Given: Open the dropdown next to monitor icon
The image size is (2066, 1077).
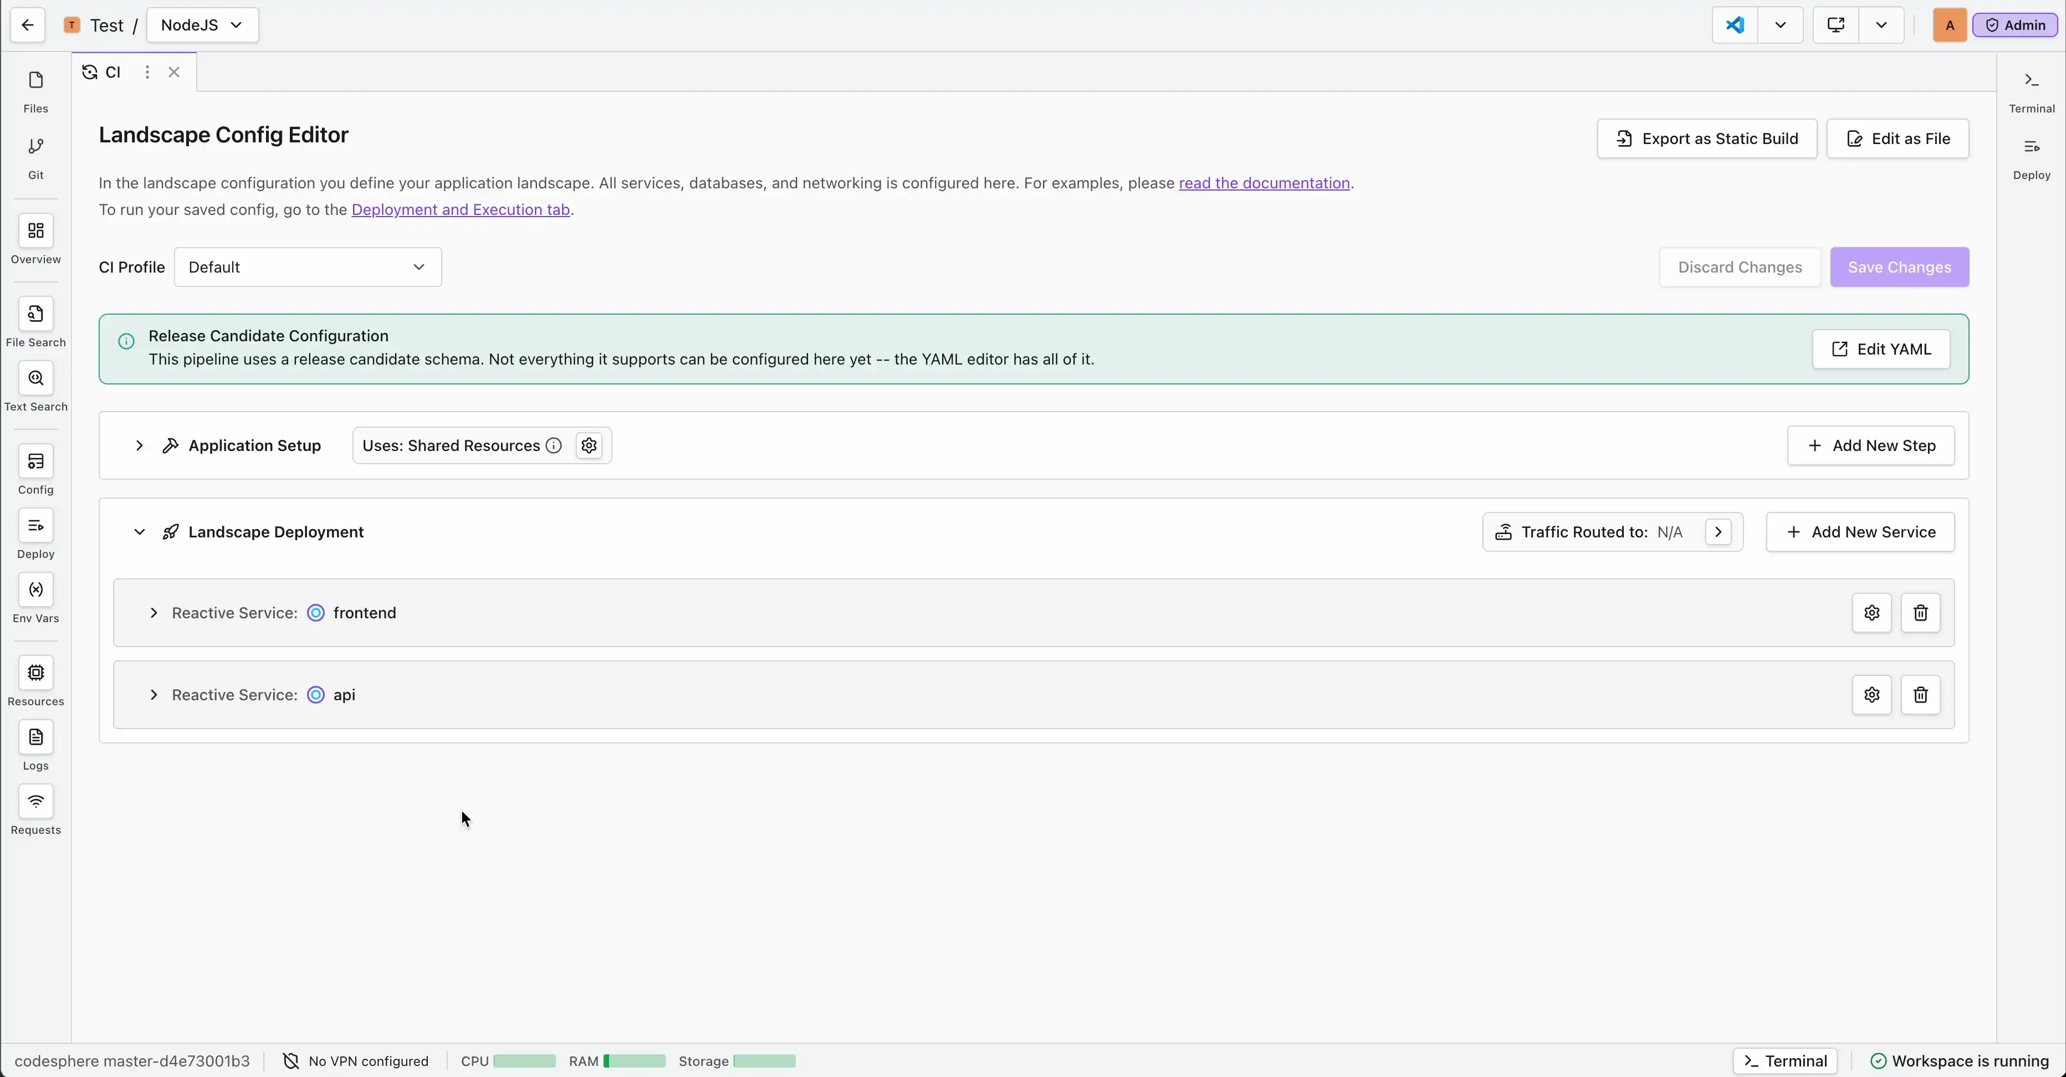Looking at the screenshot, I should tap(1881, 25).
